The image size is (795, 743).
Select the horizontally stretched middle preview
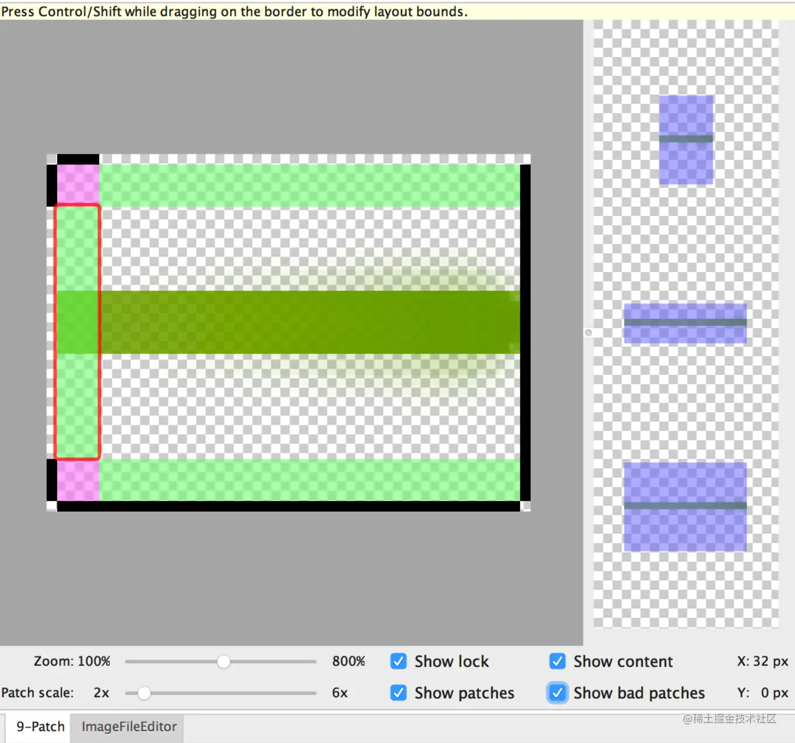(x=685, y=323)
